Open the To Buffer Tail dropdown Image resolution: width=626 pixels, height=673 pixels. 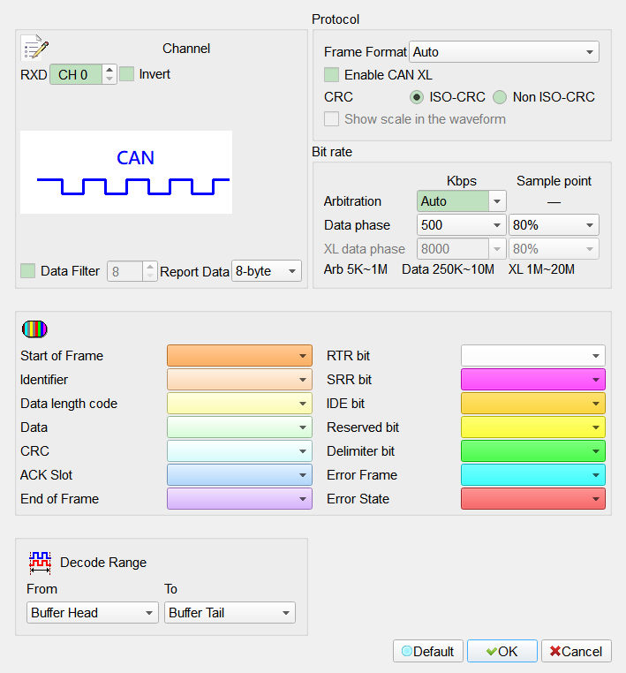point(230,612)
